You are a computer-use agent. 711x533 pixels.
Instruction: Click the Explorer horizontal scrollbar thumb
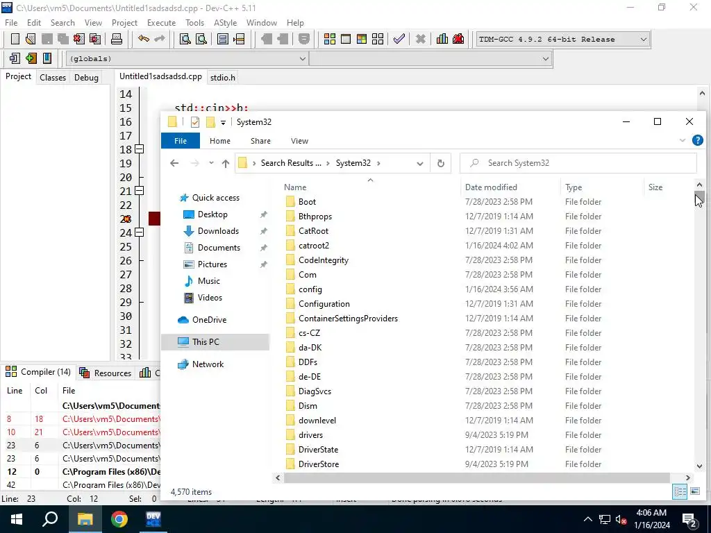pos(476,477)
